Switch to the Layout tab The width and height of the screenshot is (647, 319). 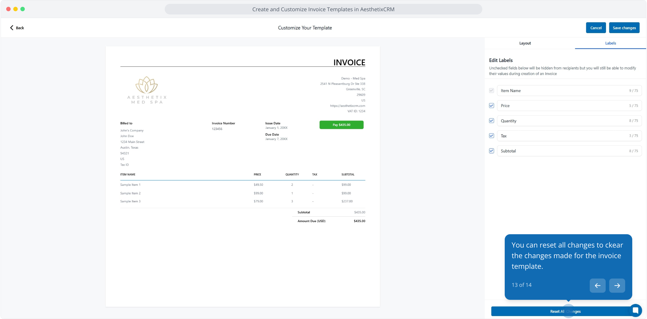[x=525, y=43]
